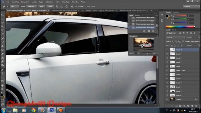Open the Finestra menu
Image resolution: width=201 pixels, height=113 pixels.
pyautogui.click(x=75, y=2)
